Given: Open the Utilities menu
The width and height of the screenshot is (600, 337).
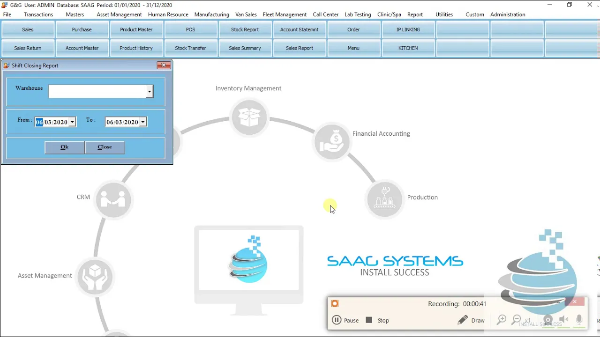Looking at the screenshot, I should 444,15.
